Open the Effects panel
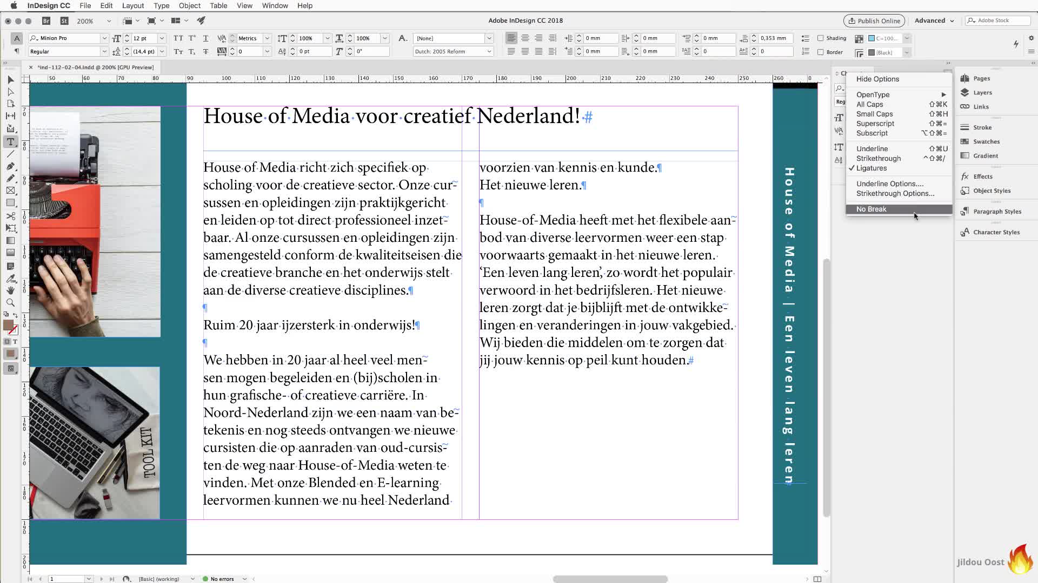This screenshot has width=1038, height=583. (x=982, y=177)
